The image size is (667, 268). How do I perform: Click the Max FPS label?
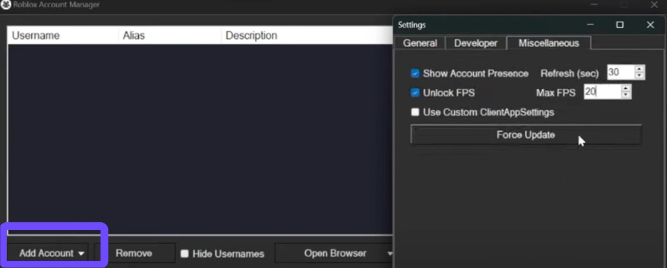pos(555,93)
